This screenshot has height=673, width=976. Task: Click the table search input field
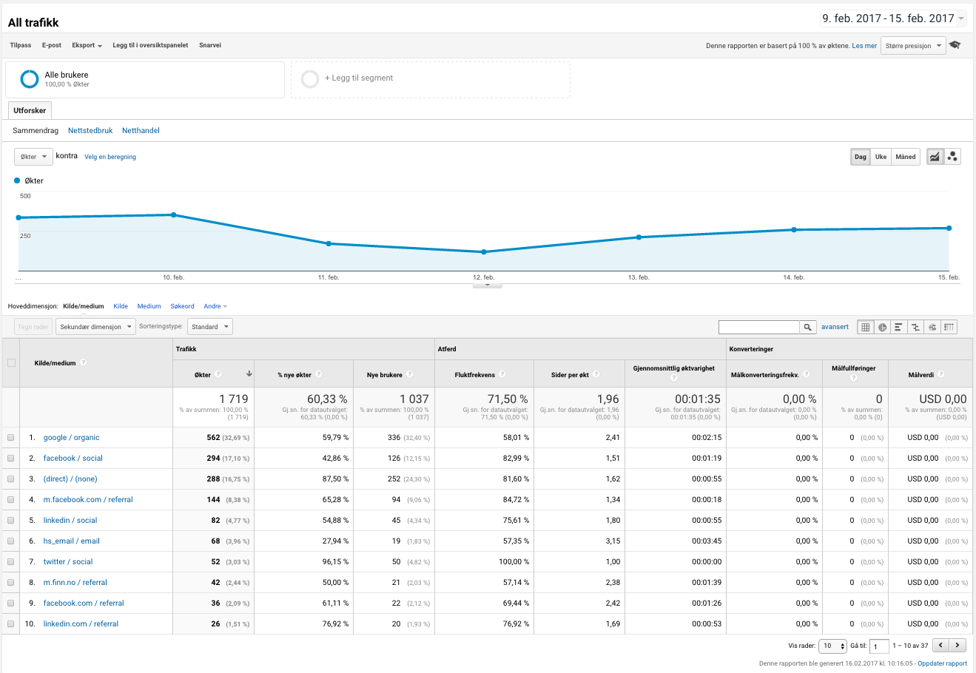coord(759,327)
